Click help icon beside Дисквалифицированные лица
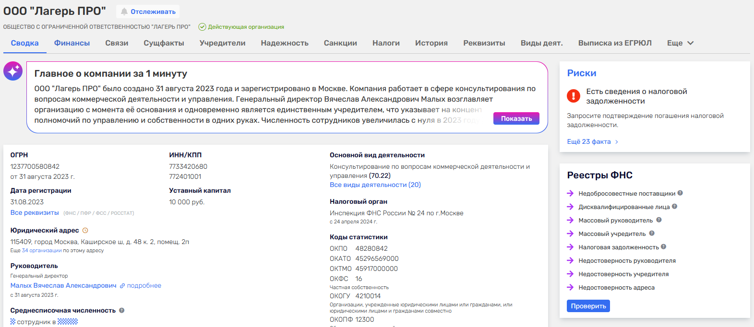 (x=675, y=207)
